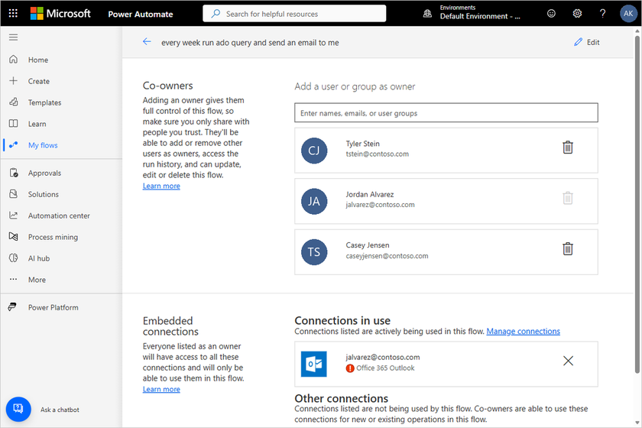Open the app launcher waffle icon
Viewport: 642px width, 428px height.
click(x=13, y=14)
